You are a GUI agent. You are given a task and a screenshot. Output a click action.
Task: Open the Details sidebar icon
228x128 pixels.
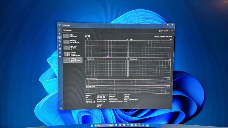point(60,53)
